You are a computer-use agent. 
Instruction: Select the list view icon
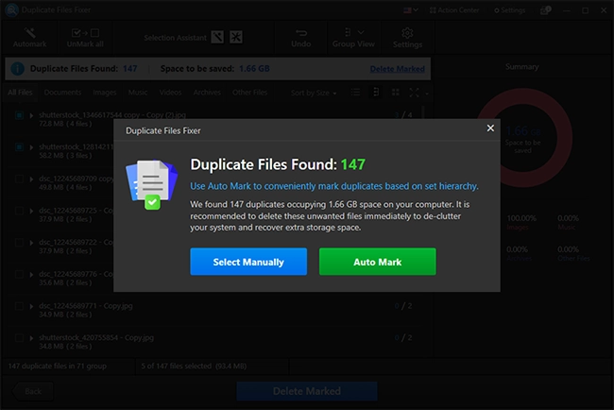pos(355,93)
